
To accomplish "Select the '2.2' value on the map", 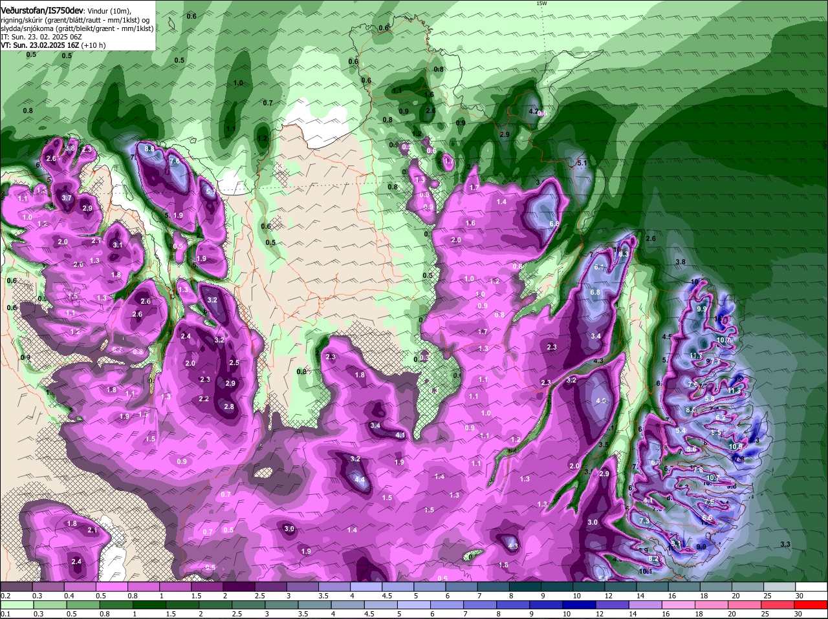I will pyautogui.click(x=204, y=399).
